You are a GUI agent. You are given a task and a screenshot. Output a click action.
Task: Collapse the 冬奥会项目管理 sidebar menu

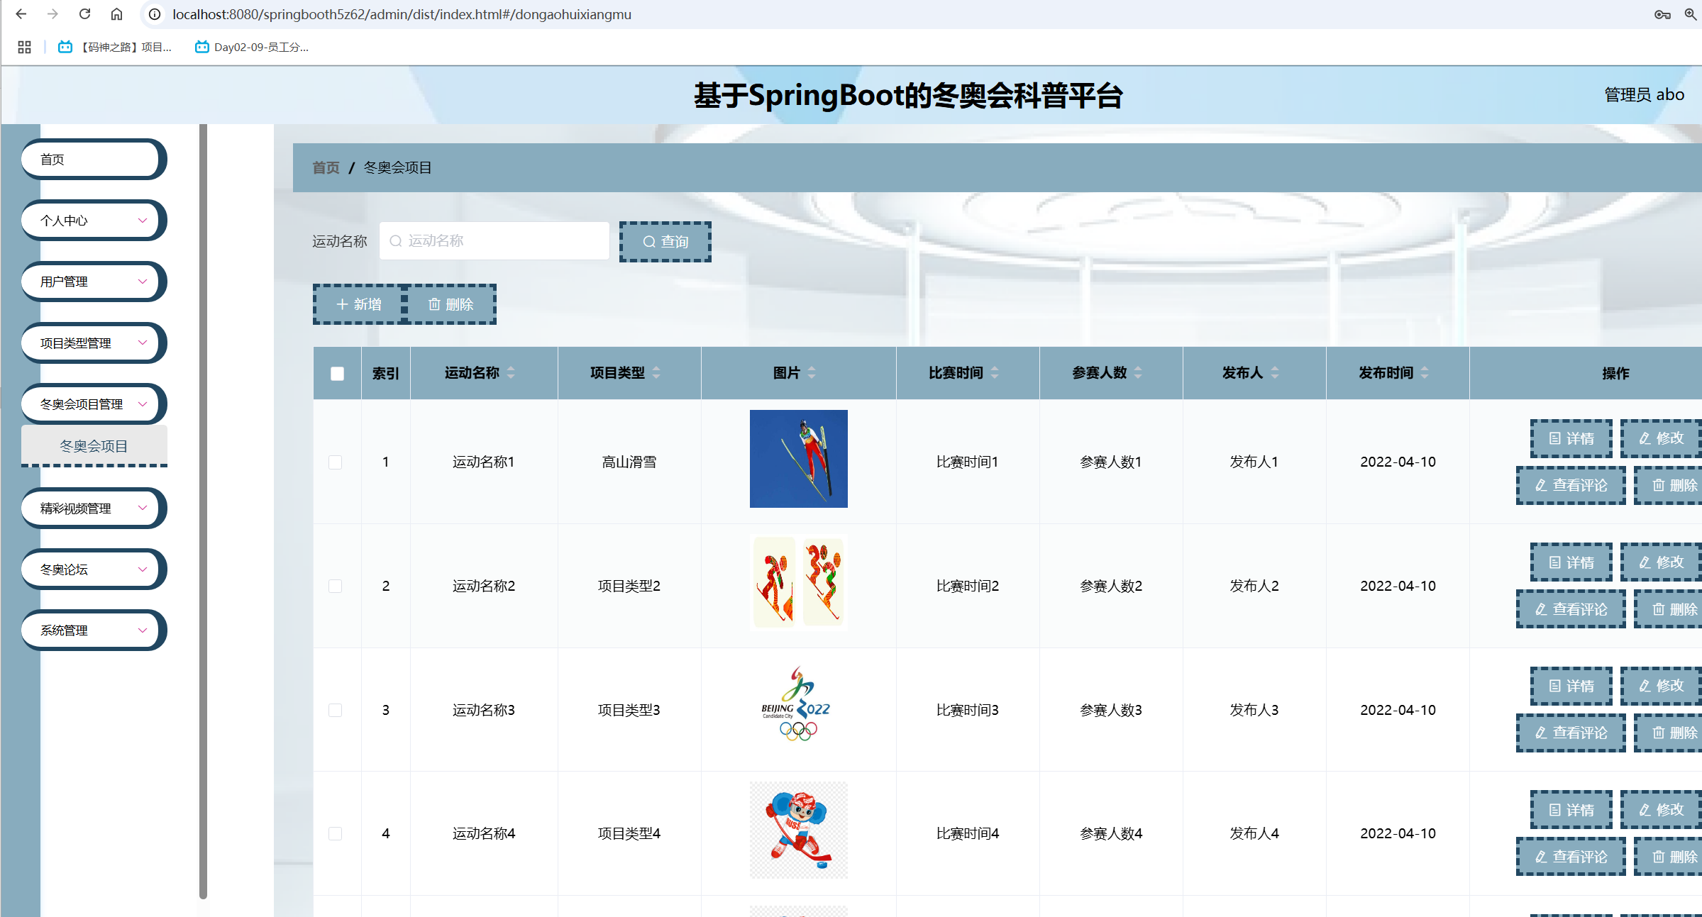93,404
